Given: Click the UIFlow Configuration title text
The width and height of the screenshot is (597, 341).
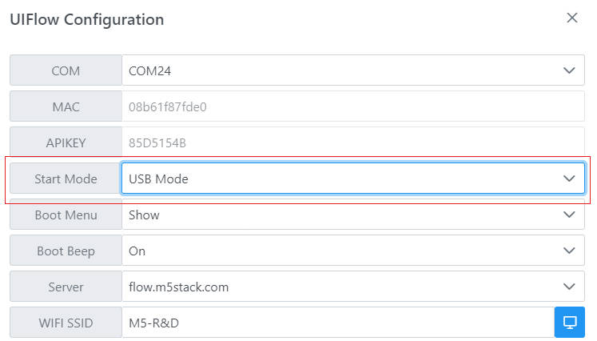Looking at the screenshot, I should pyautogui.click(x=87, y=19).
